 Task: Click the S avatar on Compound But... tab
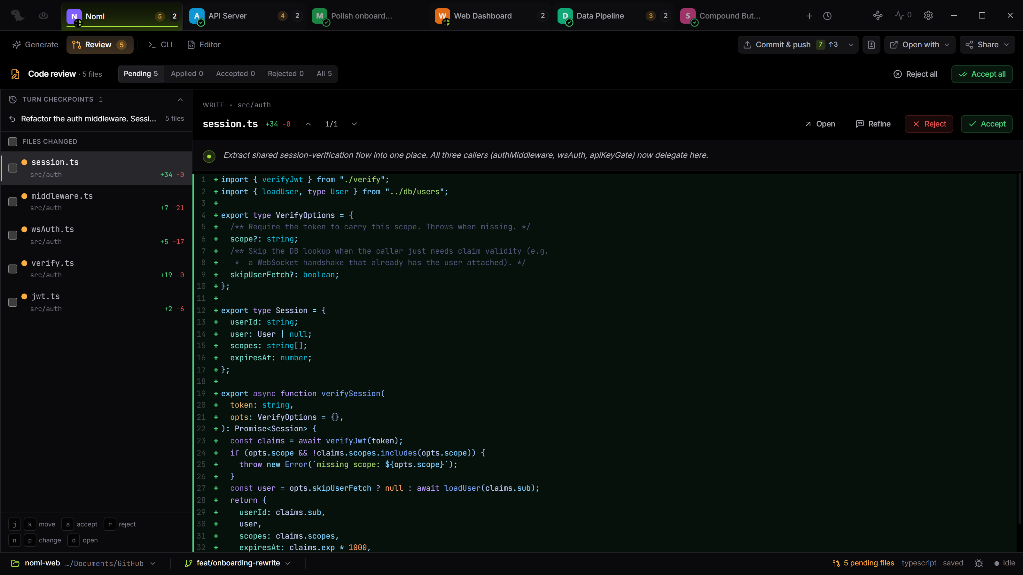(687, 16)
